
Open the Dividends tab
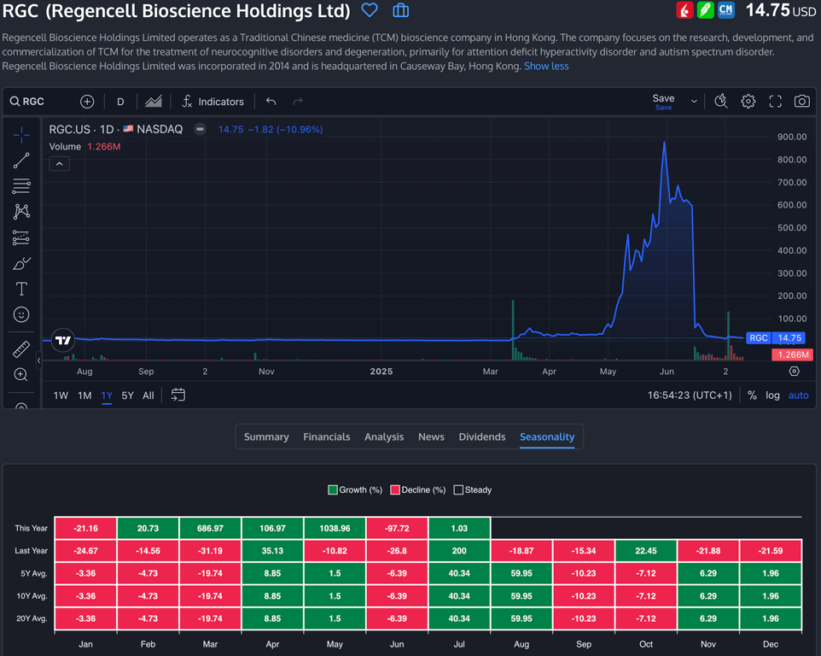[481, 436]
